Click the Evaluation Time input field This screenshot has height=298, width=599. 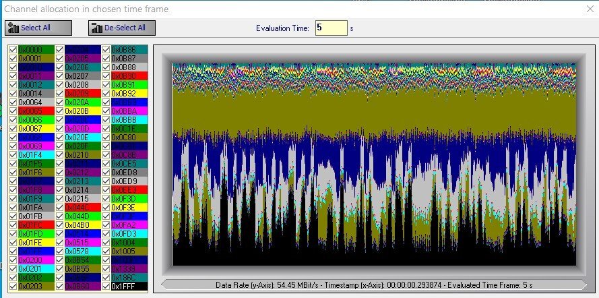pyautogui.click(x=331, y=28)
